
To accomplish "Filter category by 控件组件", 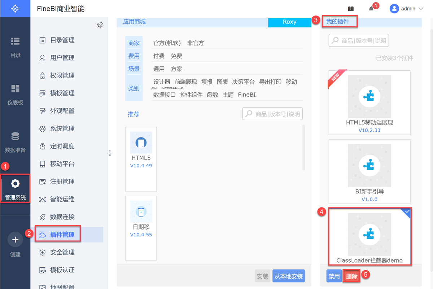I will pos(191,95).
